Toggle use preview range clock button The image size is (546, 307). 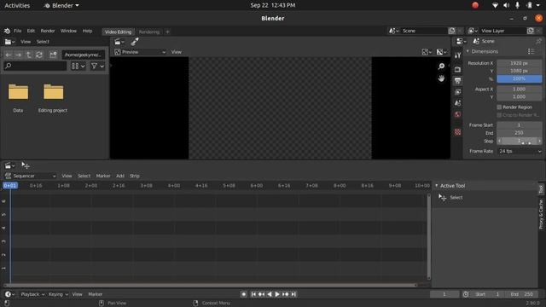coord(466,294)
